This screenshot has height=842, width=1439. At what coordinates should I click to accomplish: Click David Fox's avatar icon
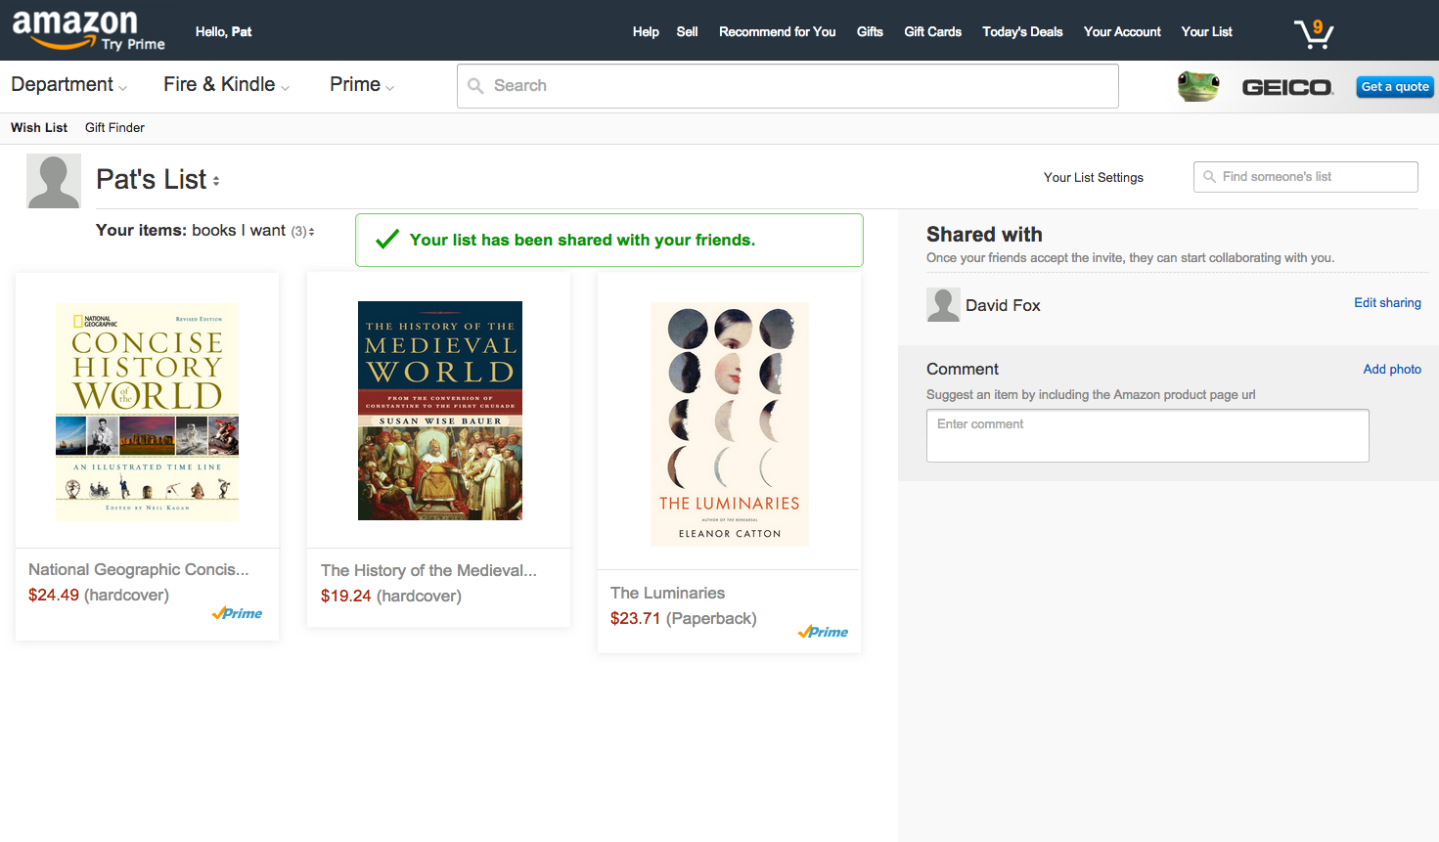(943, 305)
